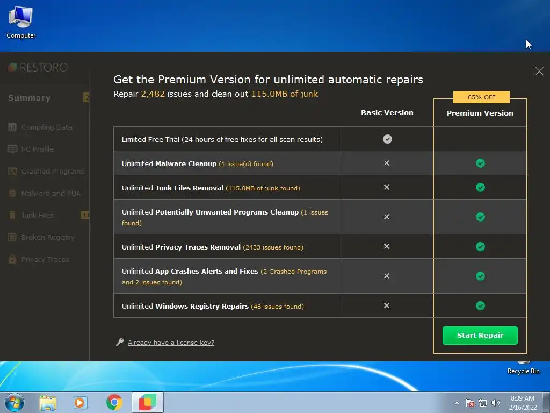
Task: Click the Crashed Programs icon
Action: [12, 172]
